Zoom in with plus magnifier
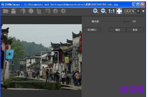Viewport: 148px width, 97px height. (x=96, y=11)
